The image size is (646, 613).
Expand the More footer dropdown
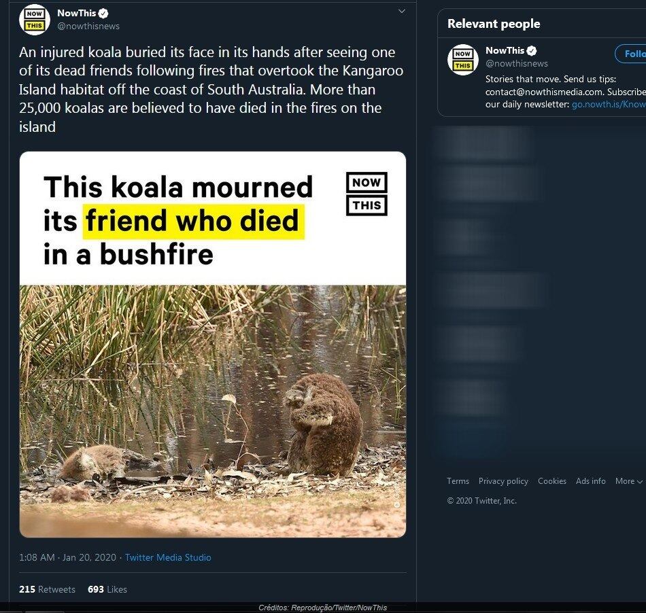pos(628,481)
